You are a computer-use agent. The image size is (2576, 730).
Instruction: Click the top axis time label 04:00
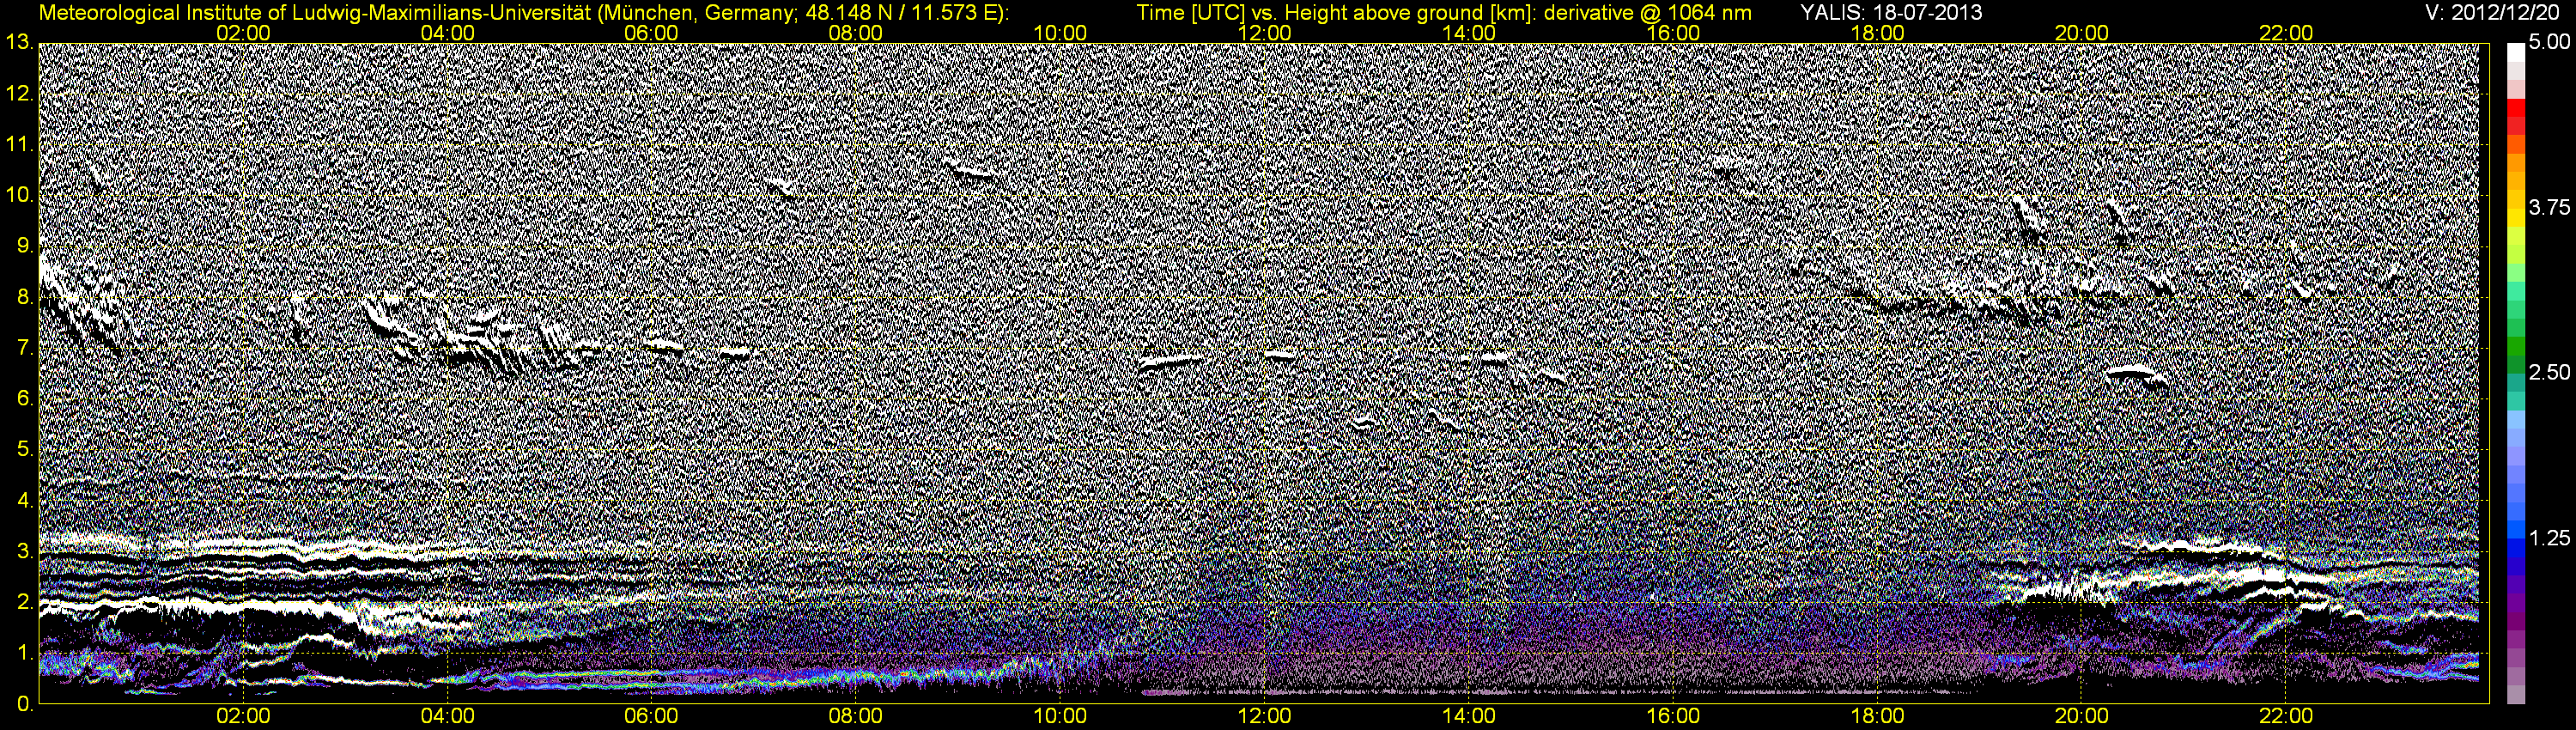click(x=447, y=33)
